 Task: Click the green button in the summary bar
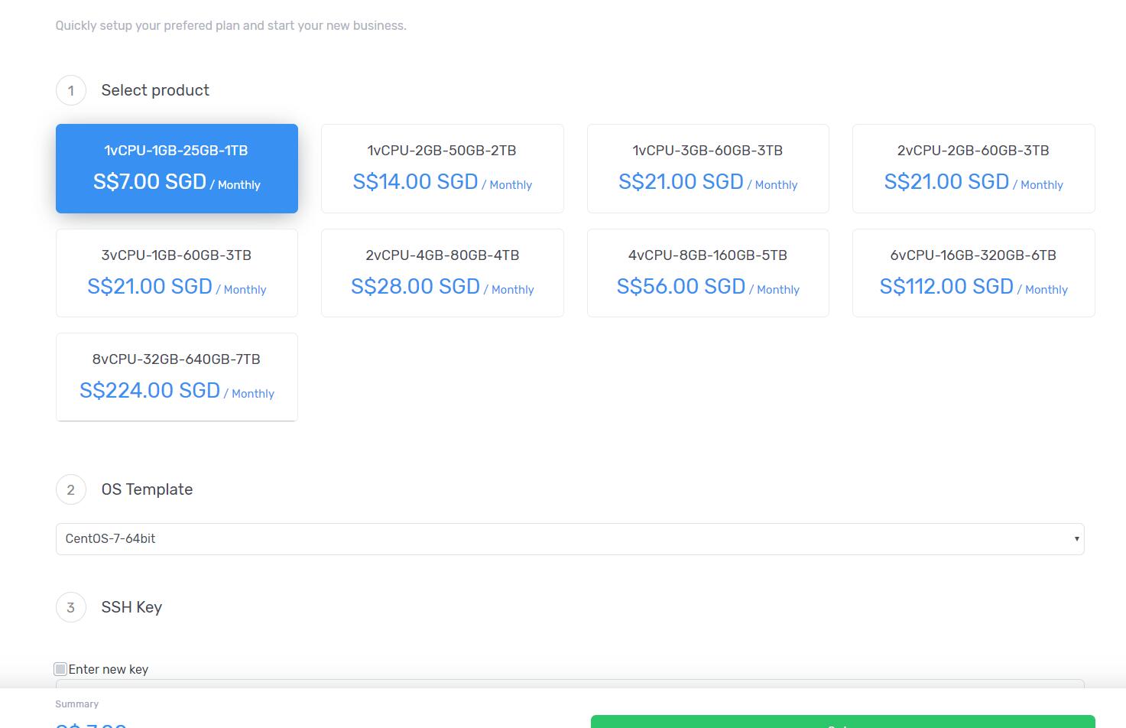click(842, 722)
